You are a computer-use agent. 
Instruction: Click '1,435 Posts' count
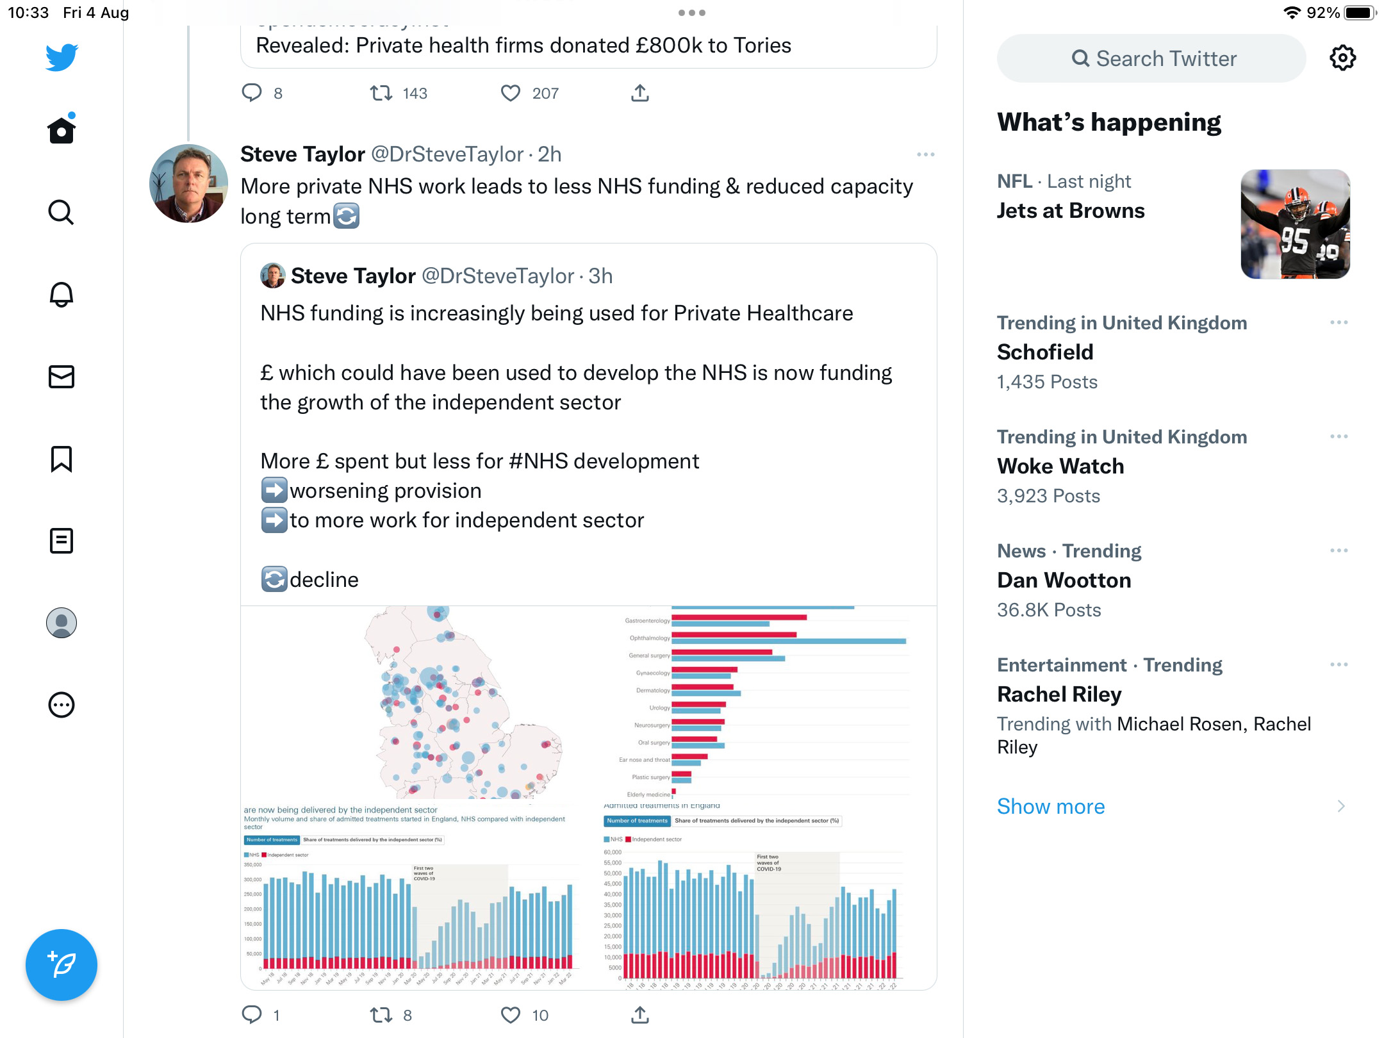[1047, 382]
